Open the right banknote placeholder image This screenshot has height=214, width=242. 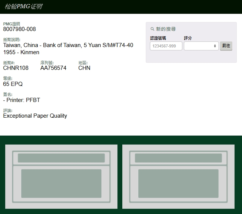pyautogui.click(x=178, y=177)
